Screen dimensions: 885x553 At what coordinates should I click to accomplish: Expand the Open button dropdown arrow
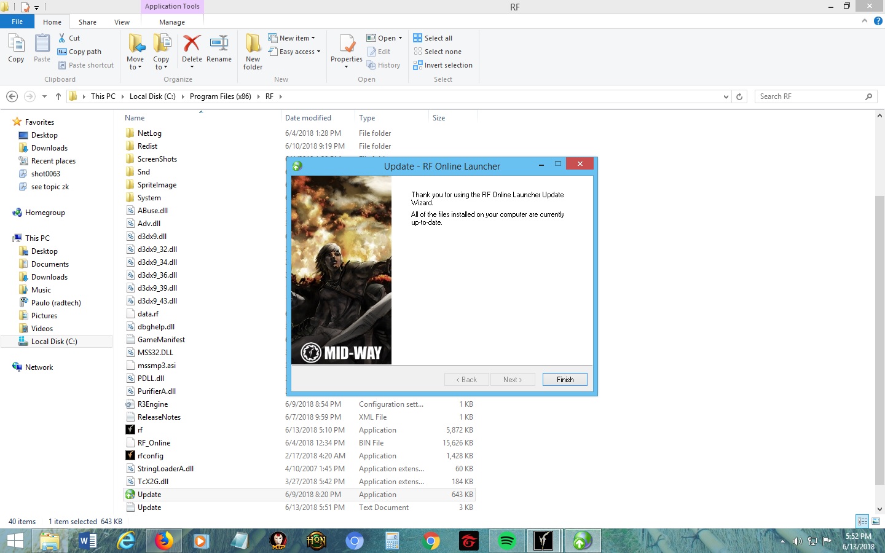click(400, 38)
